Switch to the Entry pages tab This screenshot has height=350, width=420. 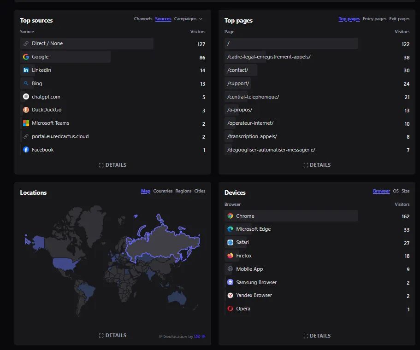click(374, 19)
